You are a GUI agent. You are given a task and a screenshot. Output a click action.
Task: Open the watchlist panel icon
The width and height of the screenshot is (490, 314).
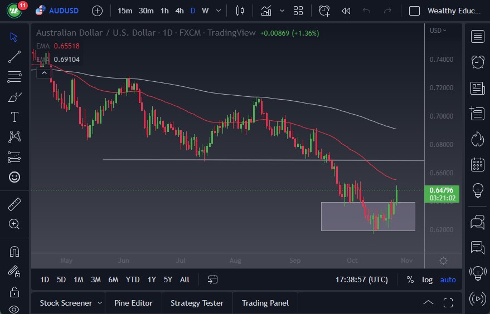pos(477,37)
